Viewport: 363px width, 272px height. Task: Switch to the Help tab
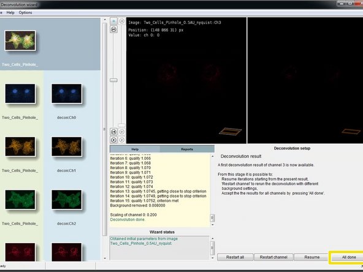pyautogui.click(x=135, y=149)
